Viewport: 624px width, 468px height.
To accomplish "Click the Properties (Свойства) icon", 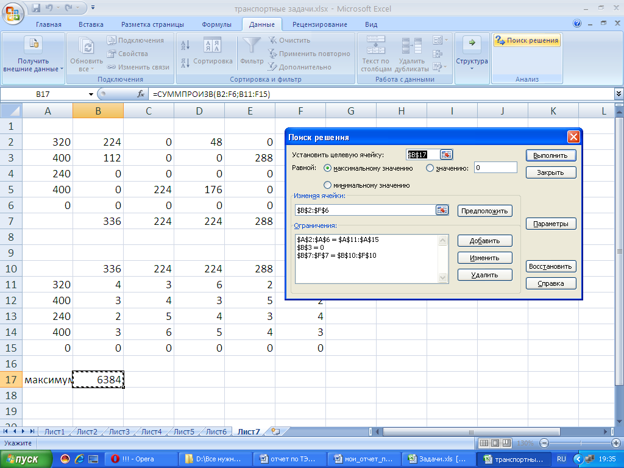I will click(112, 54).
